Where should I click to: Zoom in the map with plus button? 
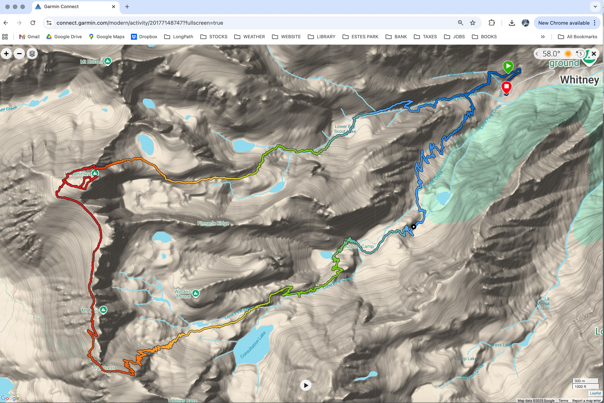(6, 54)
